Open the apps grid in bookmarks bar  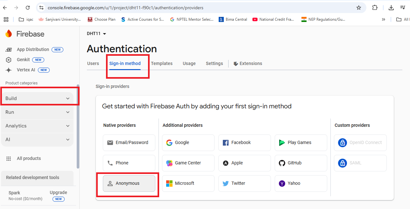[6, 19]
